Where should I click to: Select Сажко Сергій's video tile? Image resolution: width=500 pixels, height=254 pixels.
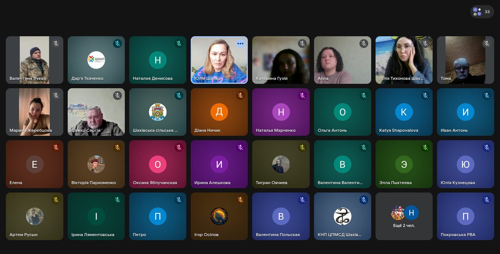pyautogui.click(x=96, y=112)
